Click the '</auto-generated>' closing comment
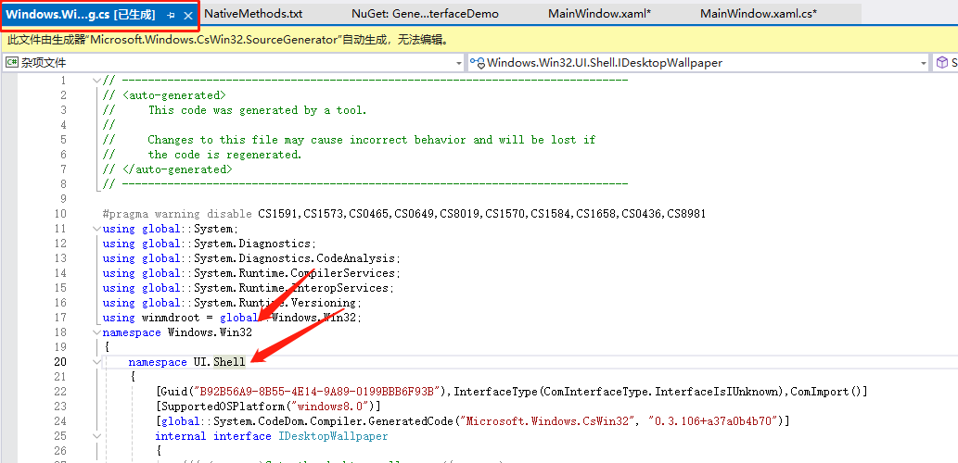This screenshot has height=463, width=958. click(177, 169)
